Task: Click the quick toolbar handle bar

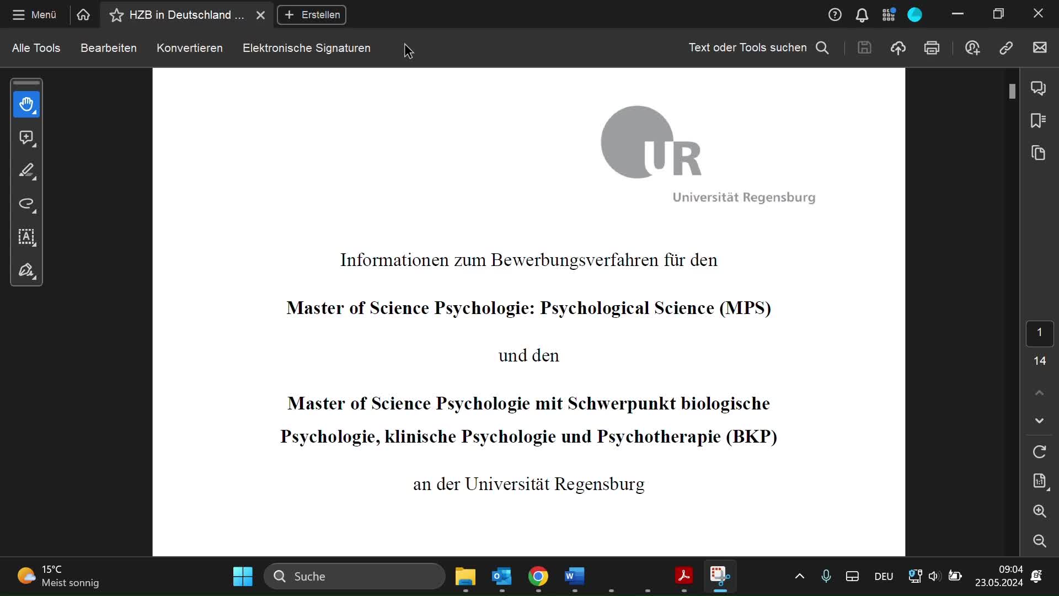Action: pyautogui.click(x=26, y=83)
